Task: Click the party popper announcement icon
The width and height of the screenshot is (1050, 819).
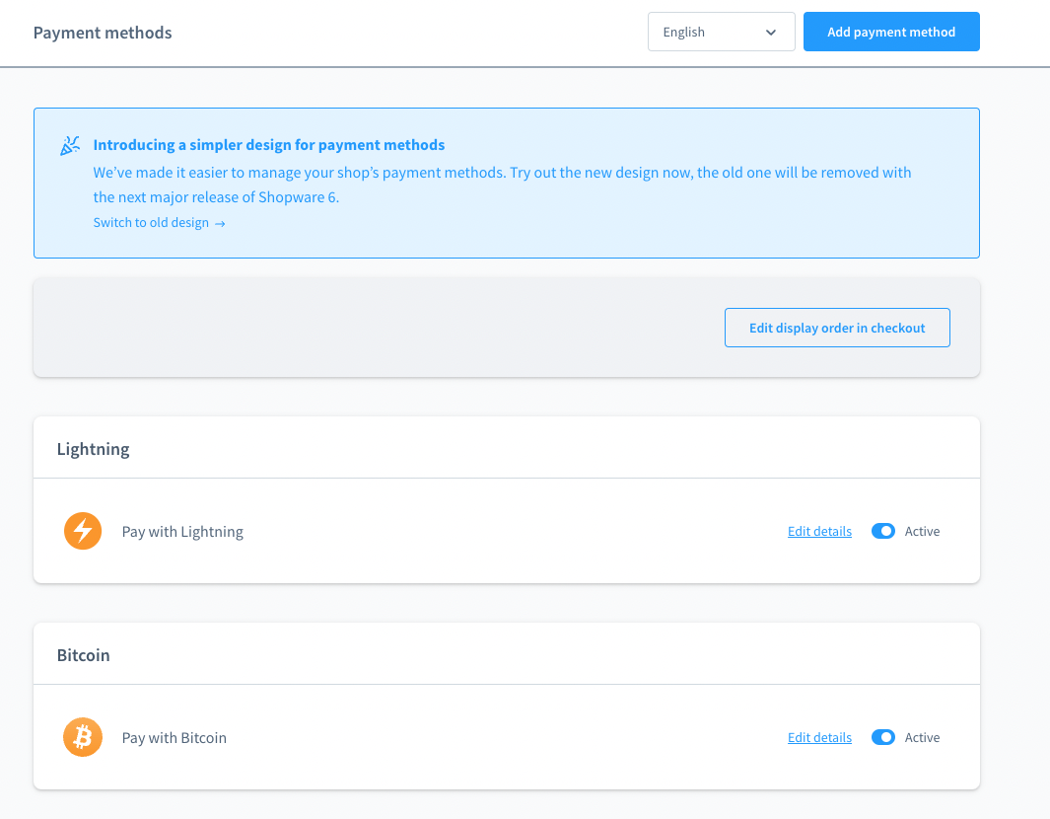Action: coord(70,145)
